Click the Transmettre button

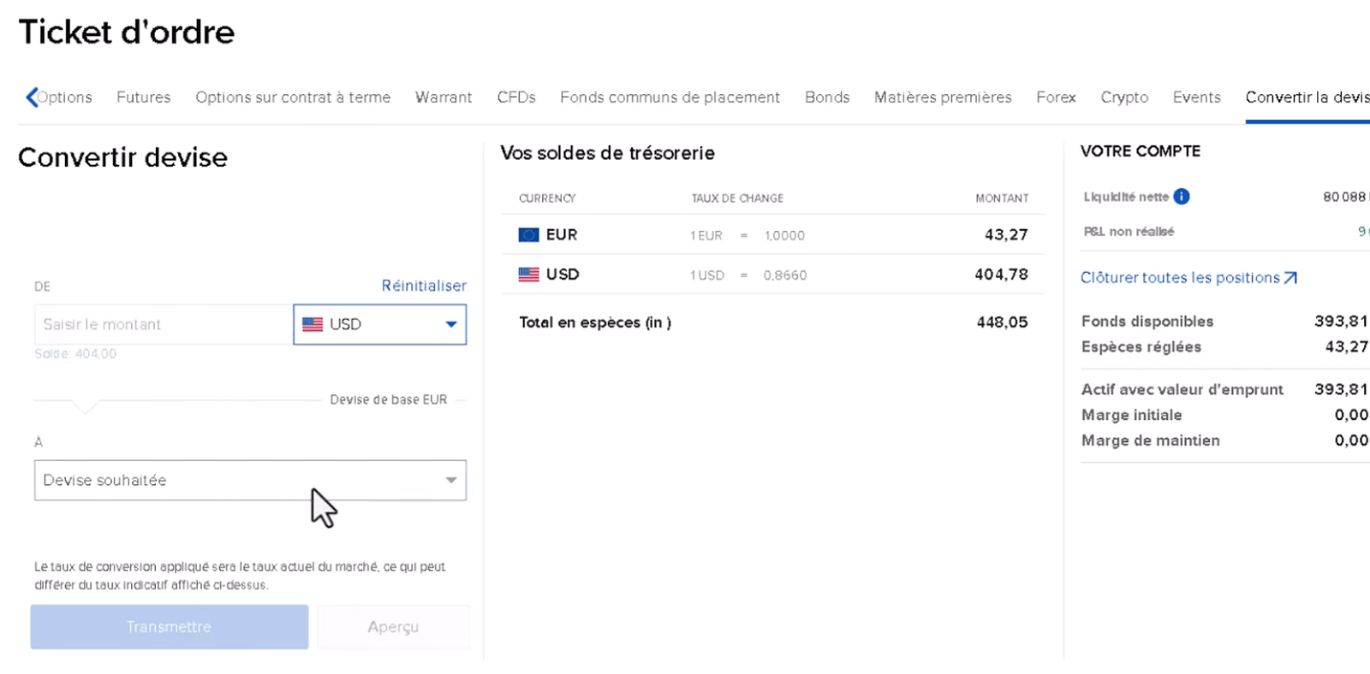[170, 627]
